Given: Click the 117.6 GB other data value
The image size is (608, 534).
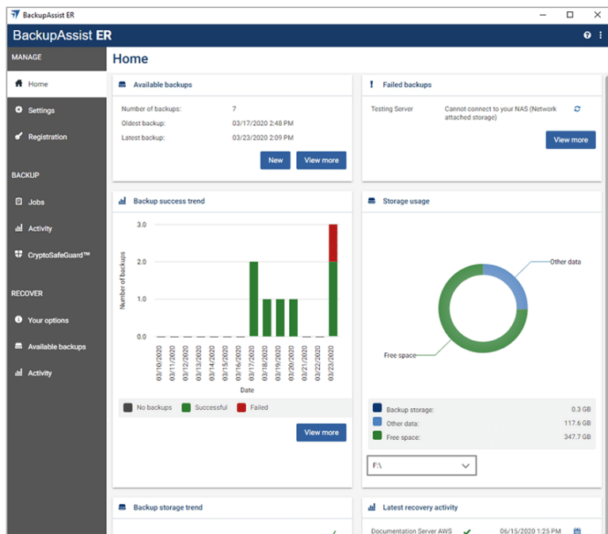Looking at the screenshot, I should click(577, 422).
